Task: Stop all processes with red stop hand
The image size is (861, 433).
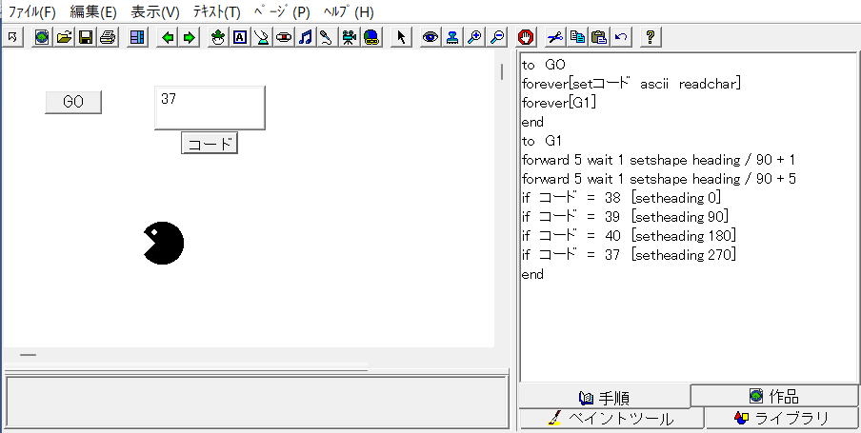Action: [527, 37]
